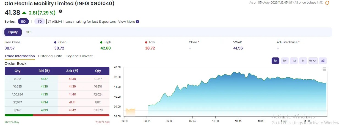Screen dimensions: 339x125
Task: Switch to Historical Data tab
Action: tap(50, 56)
